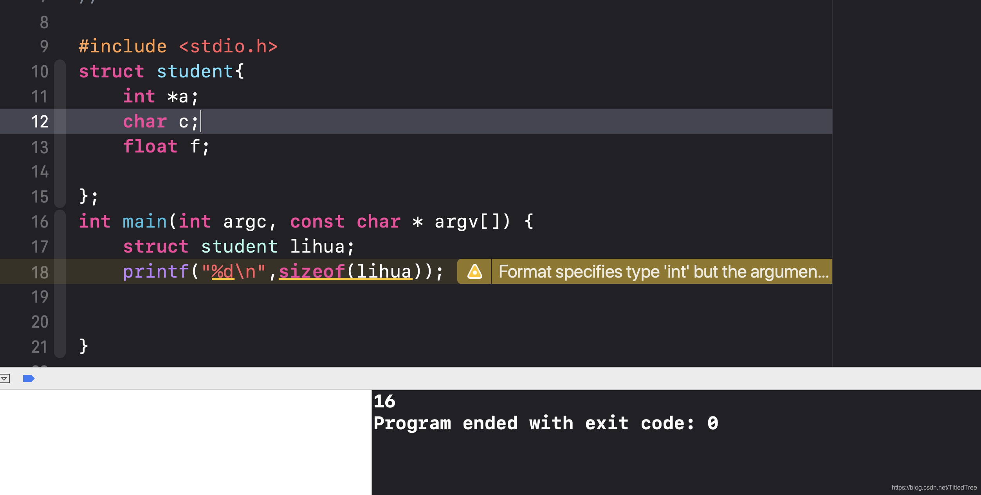
Task: Click the underlined sizeof keyword
Action: point(312,271)
